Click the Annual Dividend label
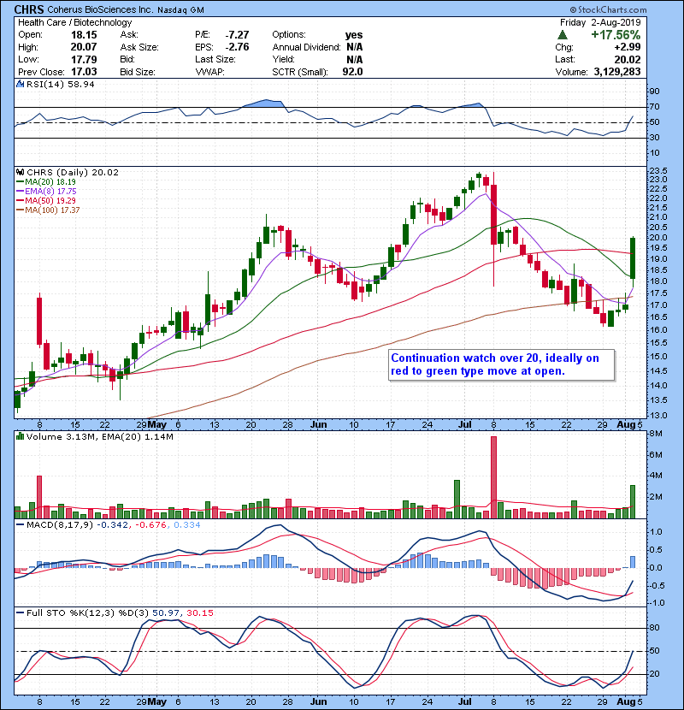Screen dimensions: 684x710 click(x=306, y=47)
